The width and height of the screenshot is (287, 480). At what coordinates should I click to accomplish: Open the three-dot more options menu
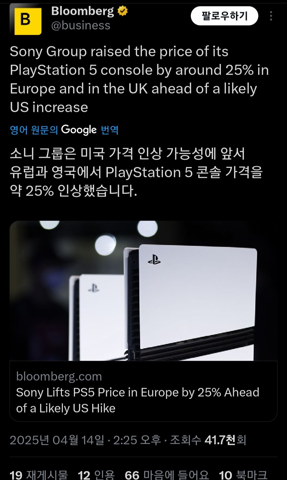pos(271,16)
